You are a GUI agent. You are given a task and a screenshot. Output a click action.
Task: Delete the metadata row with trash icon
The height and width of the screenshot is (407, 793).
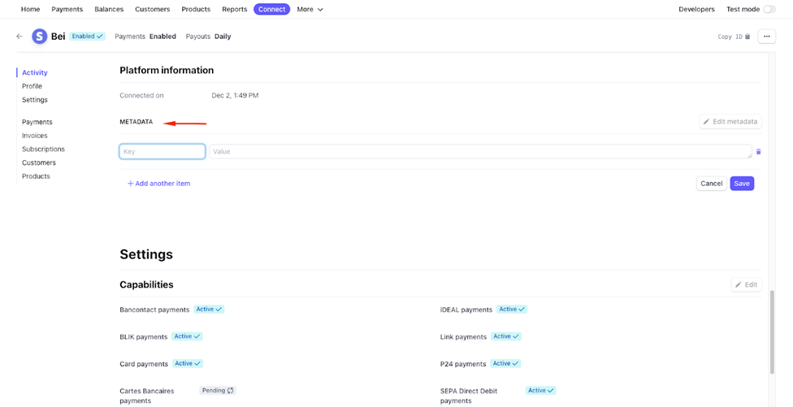coord(758,152)
